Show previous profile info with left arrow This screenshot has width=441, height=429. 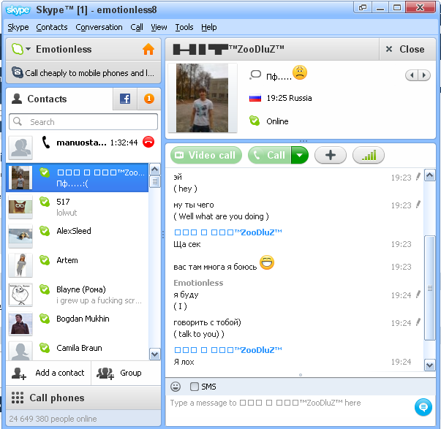pos(412,75)
